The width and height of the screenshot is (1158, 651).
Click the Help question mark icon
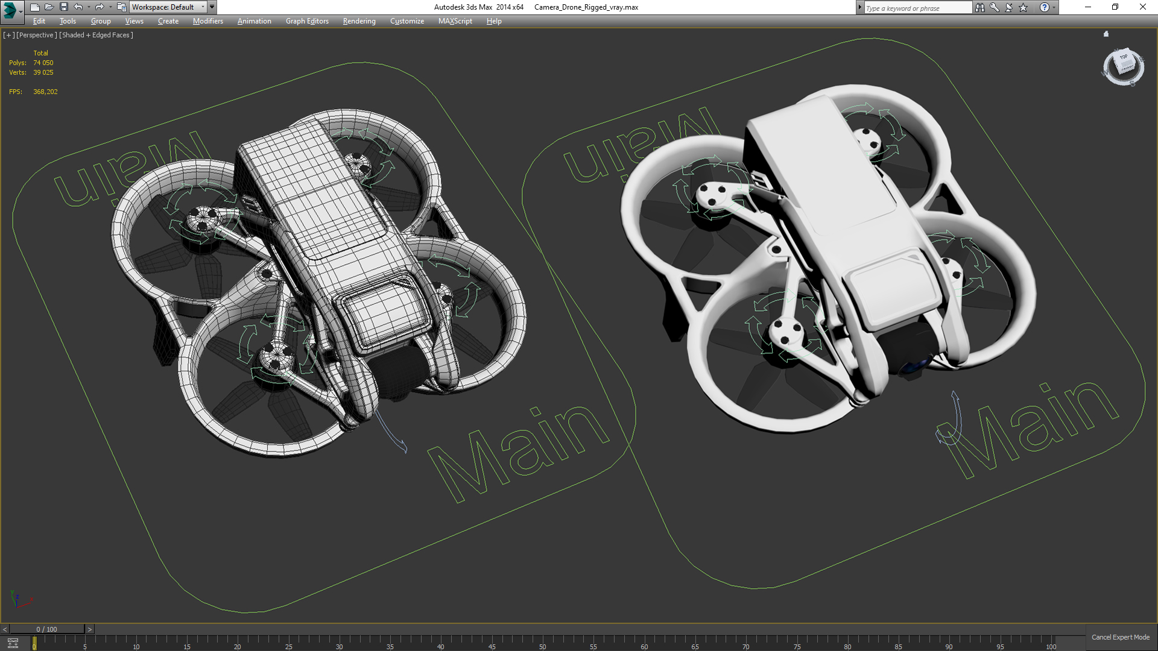1045,7
